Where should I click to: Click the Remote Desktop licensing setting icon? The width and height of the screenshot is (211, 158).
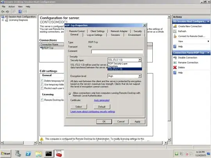(x=42, y=100)
